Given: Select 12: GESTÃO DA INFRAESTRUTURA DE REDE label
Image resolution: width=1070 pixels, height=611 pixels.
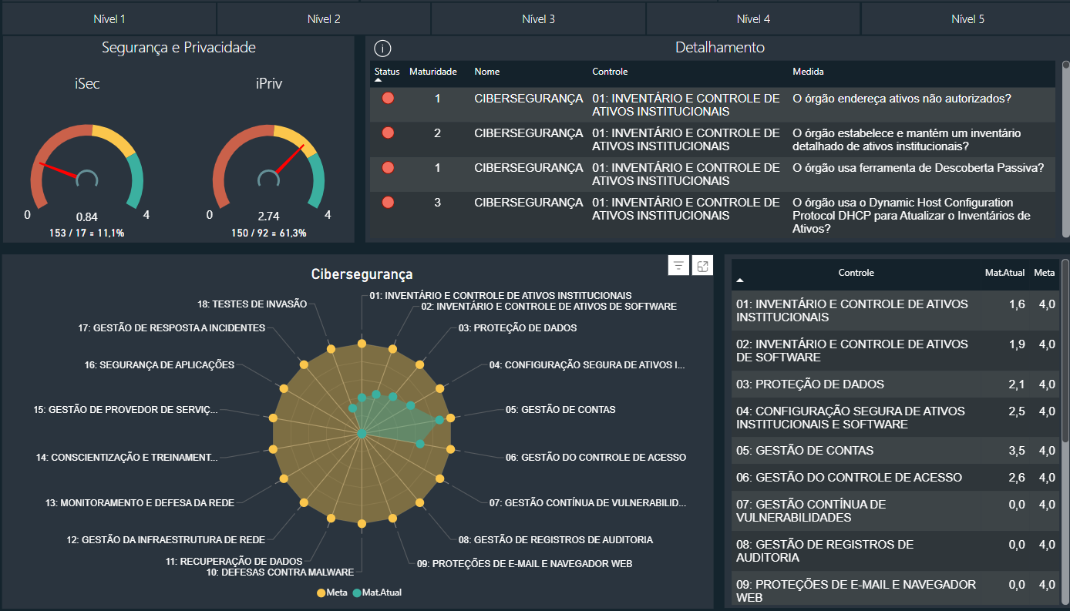Looking at the screenshot, I should 166,540.
